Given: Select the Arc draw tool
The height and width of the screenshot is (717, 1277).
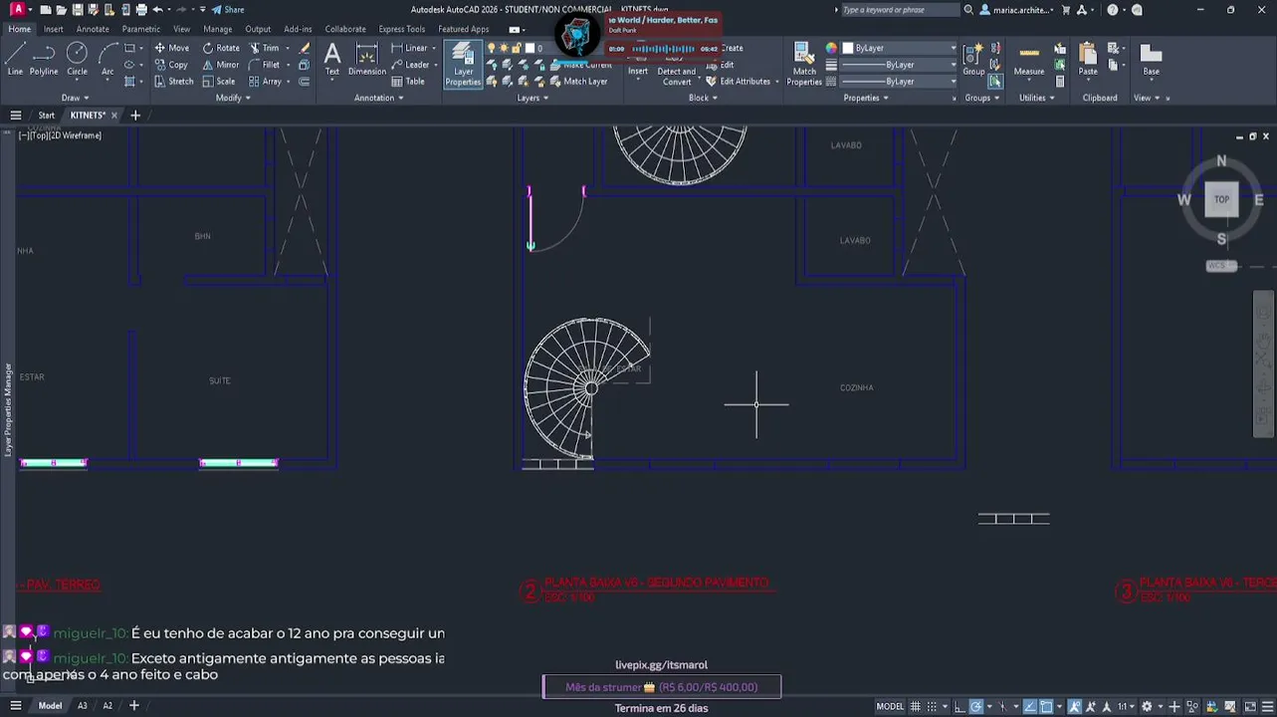Looking at the screenshot, I should point(107,58).
